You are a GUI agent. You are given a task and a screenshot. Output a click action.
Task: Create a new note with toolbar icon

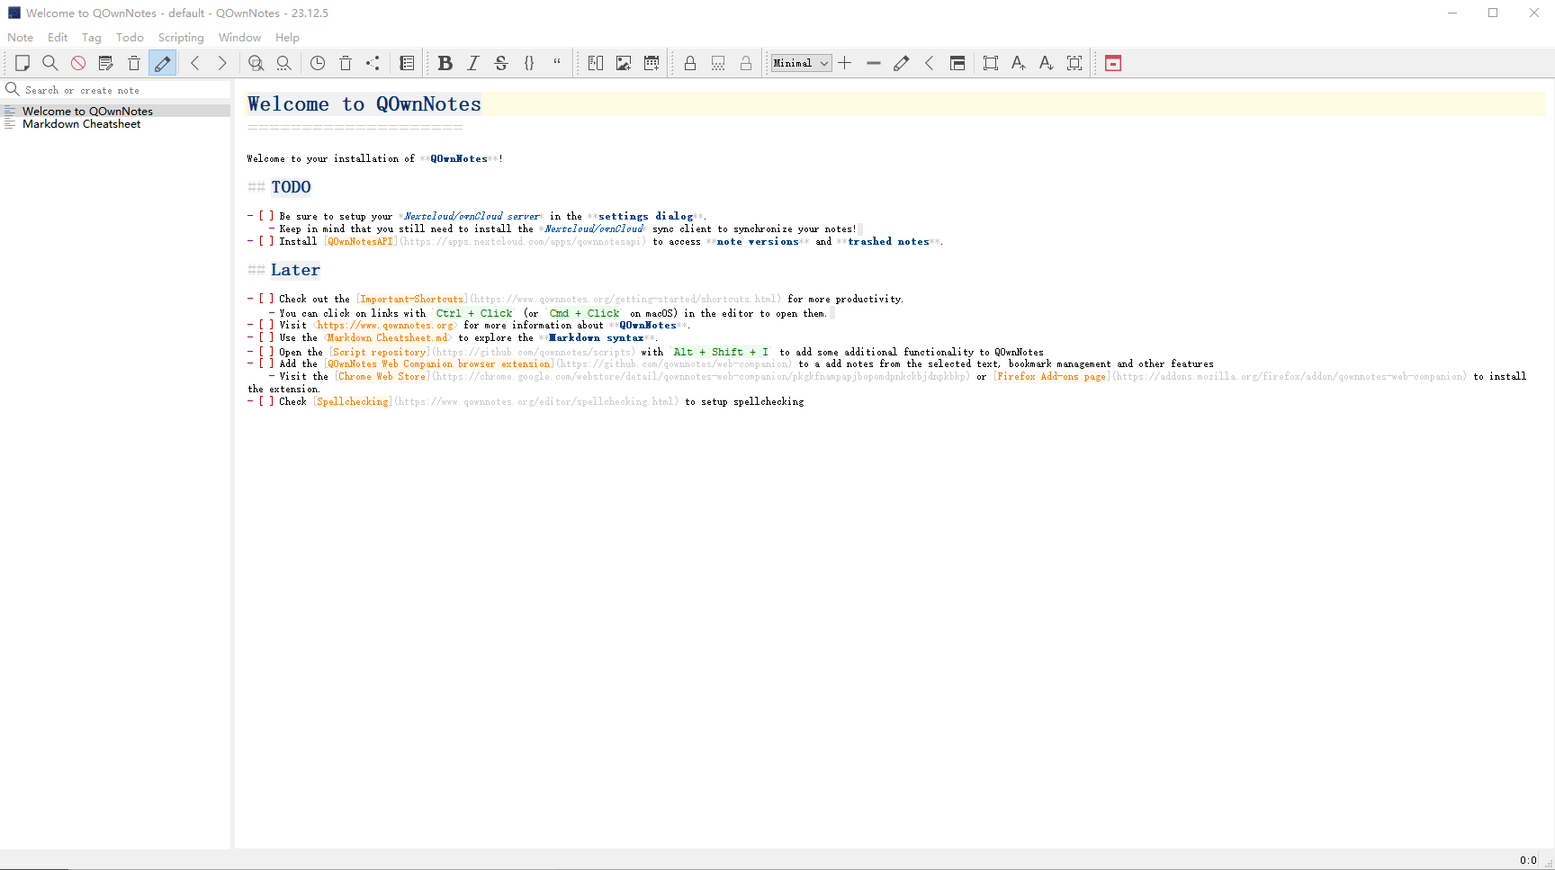(22, 63)
